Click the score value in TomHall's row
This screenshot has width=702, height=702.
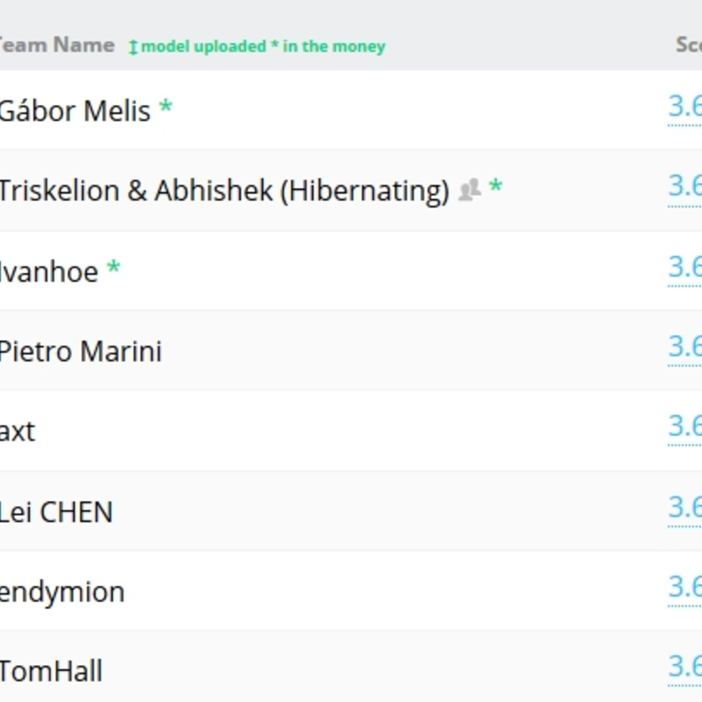point(685,667)
